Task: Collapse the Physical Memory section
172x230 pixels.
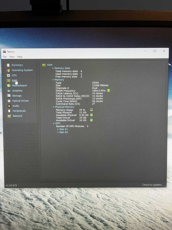Action: click(53, 107)
